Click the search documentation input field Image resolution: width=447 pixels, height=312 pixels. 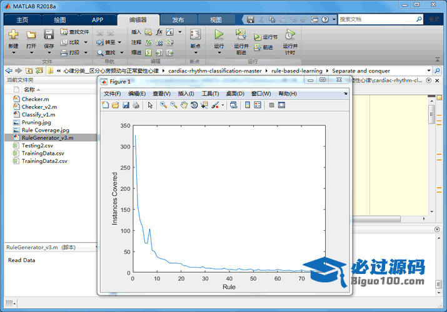tap(377, 19)
